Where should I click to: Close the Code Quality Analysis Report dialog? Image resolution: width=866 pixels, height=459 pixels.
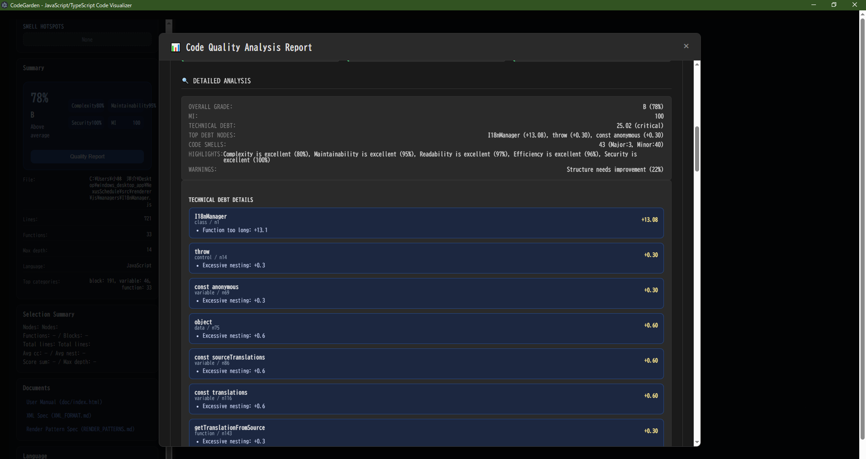click(x=686, y=46)
